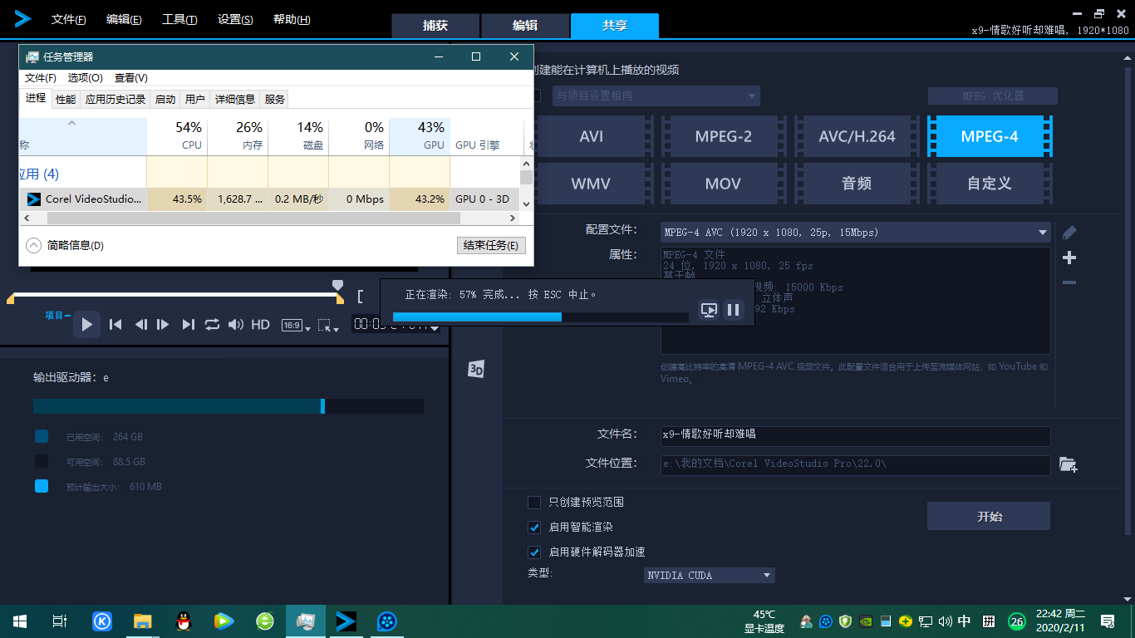This screenshot has height=638, width=1135.
Task: Add a new profile with plus icon
Action: click(x=1069, y=258)
